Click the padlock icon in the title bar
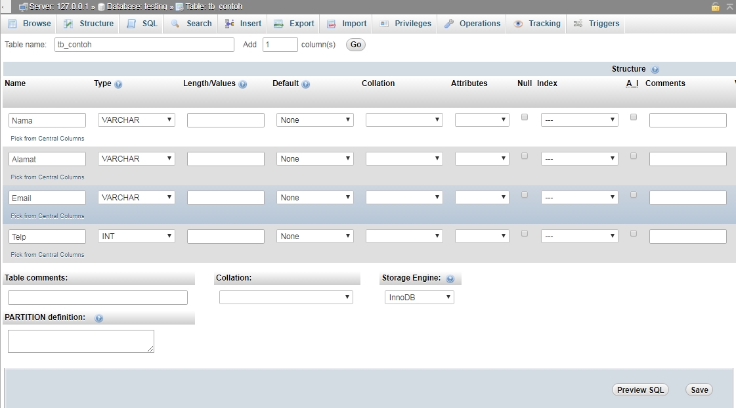This screenshot has height=408, width=736. tap(716, 6)
